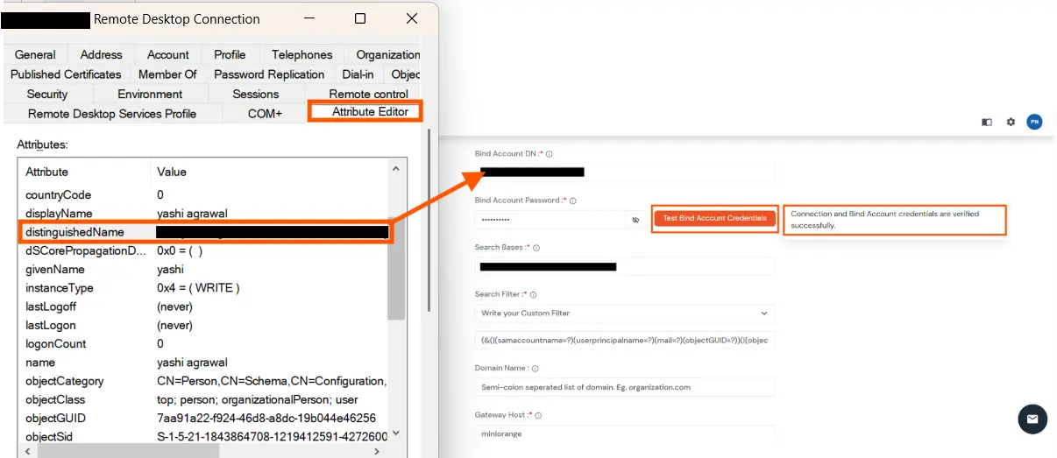Click the book panel icon left of the gear
Image resolution: width=1057 pixels, height=458 pixels.
click(987, 122)
